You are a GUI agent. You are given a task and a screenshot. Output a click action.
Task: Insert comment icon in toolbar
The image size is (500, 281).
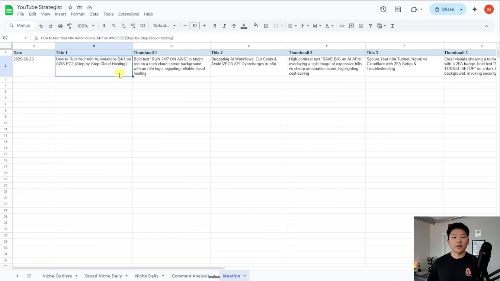(x=352, y=26)
